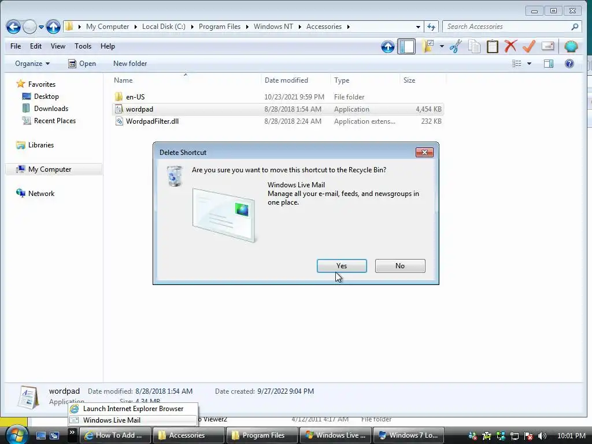Click Program Files in the address breadcrumb
Screen dimensions: 592x444
220,27
